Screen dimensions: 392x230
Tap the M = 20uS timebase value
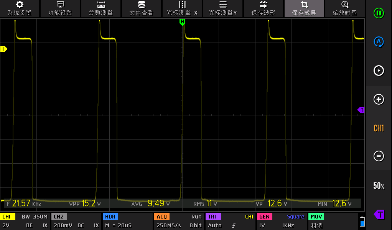pos(119,225)
